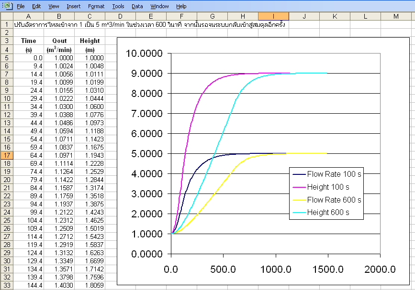Click the cell with Qout 1.0024

pyautogui.click(x=59, y=66)
